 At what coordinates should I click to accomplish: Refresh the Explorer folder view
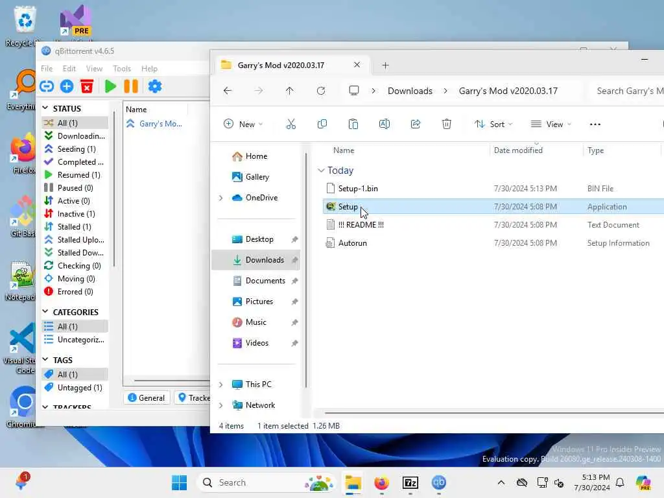321,91
